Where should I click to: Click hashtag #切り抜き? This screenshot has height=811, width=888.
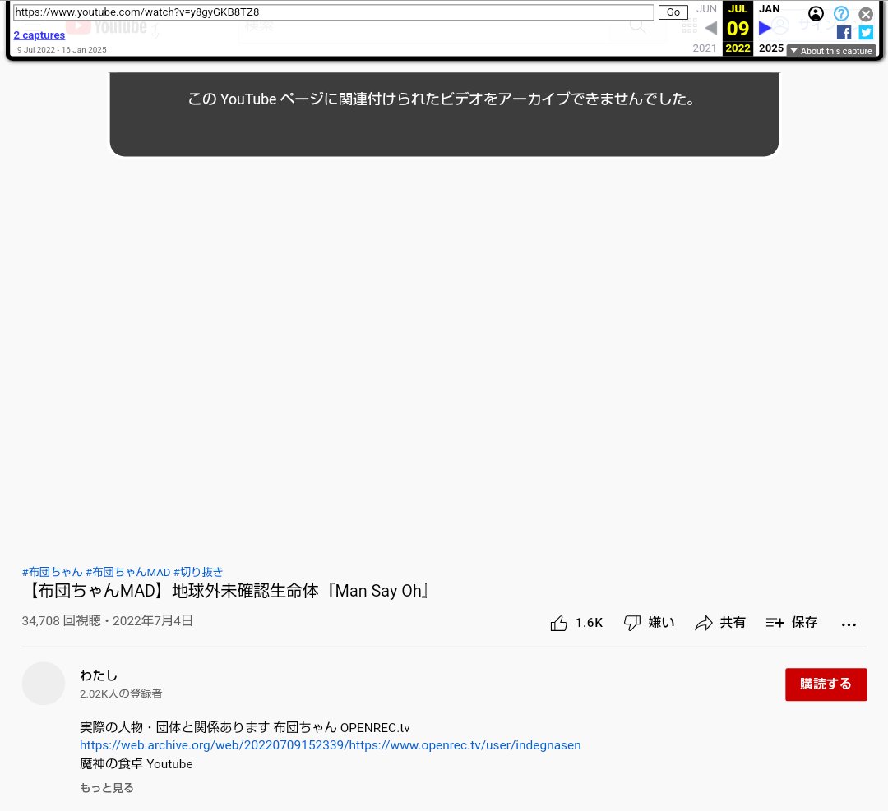pos(198,572)
